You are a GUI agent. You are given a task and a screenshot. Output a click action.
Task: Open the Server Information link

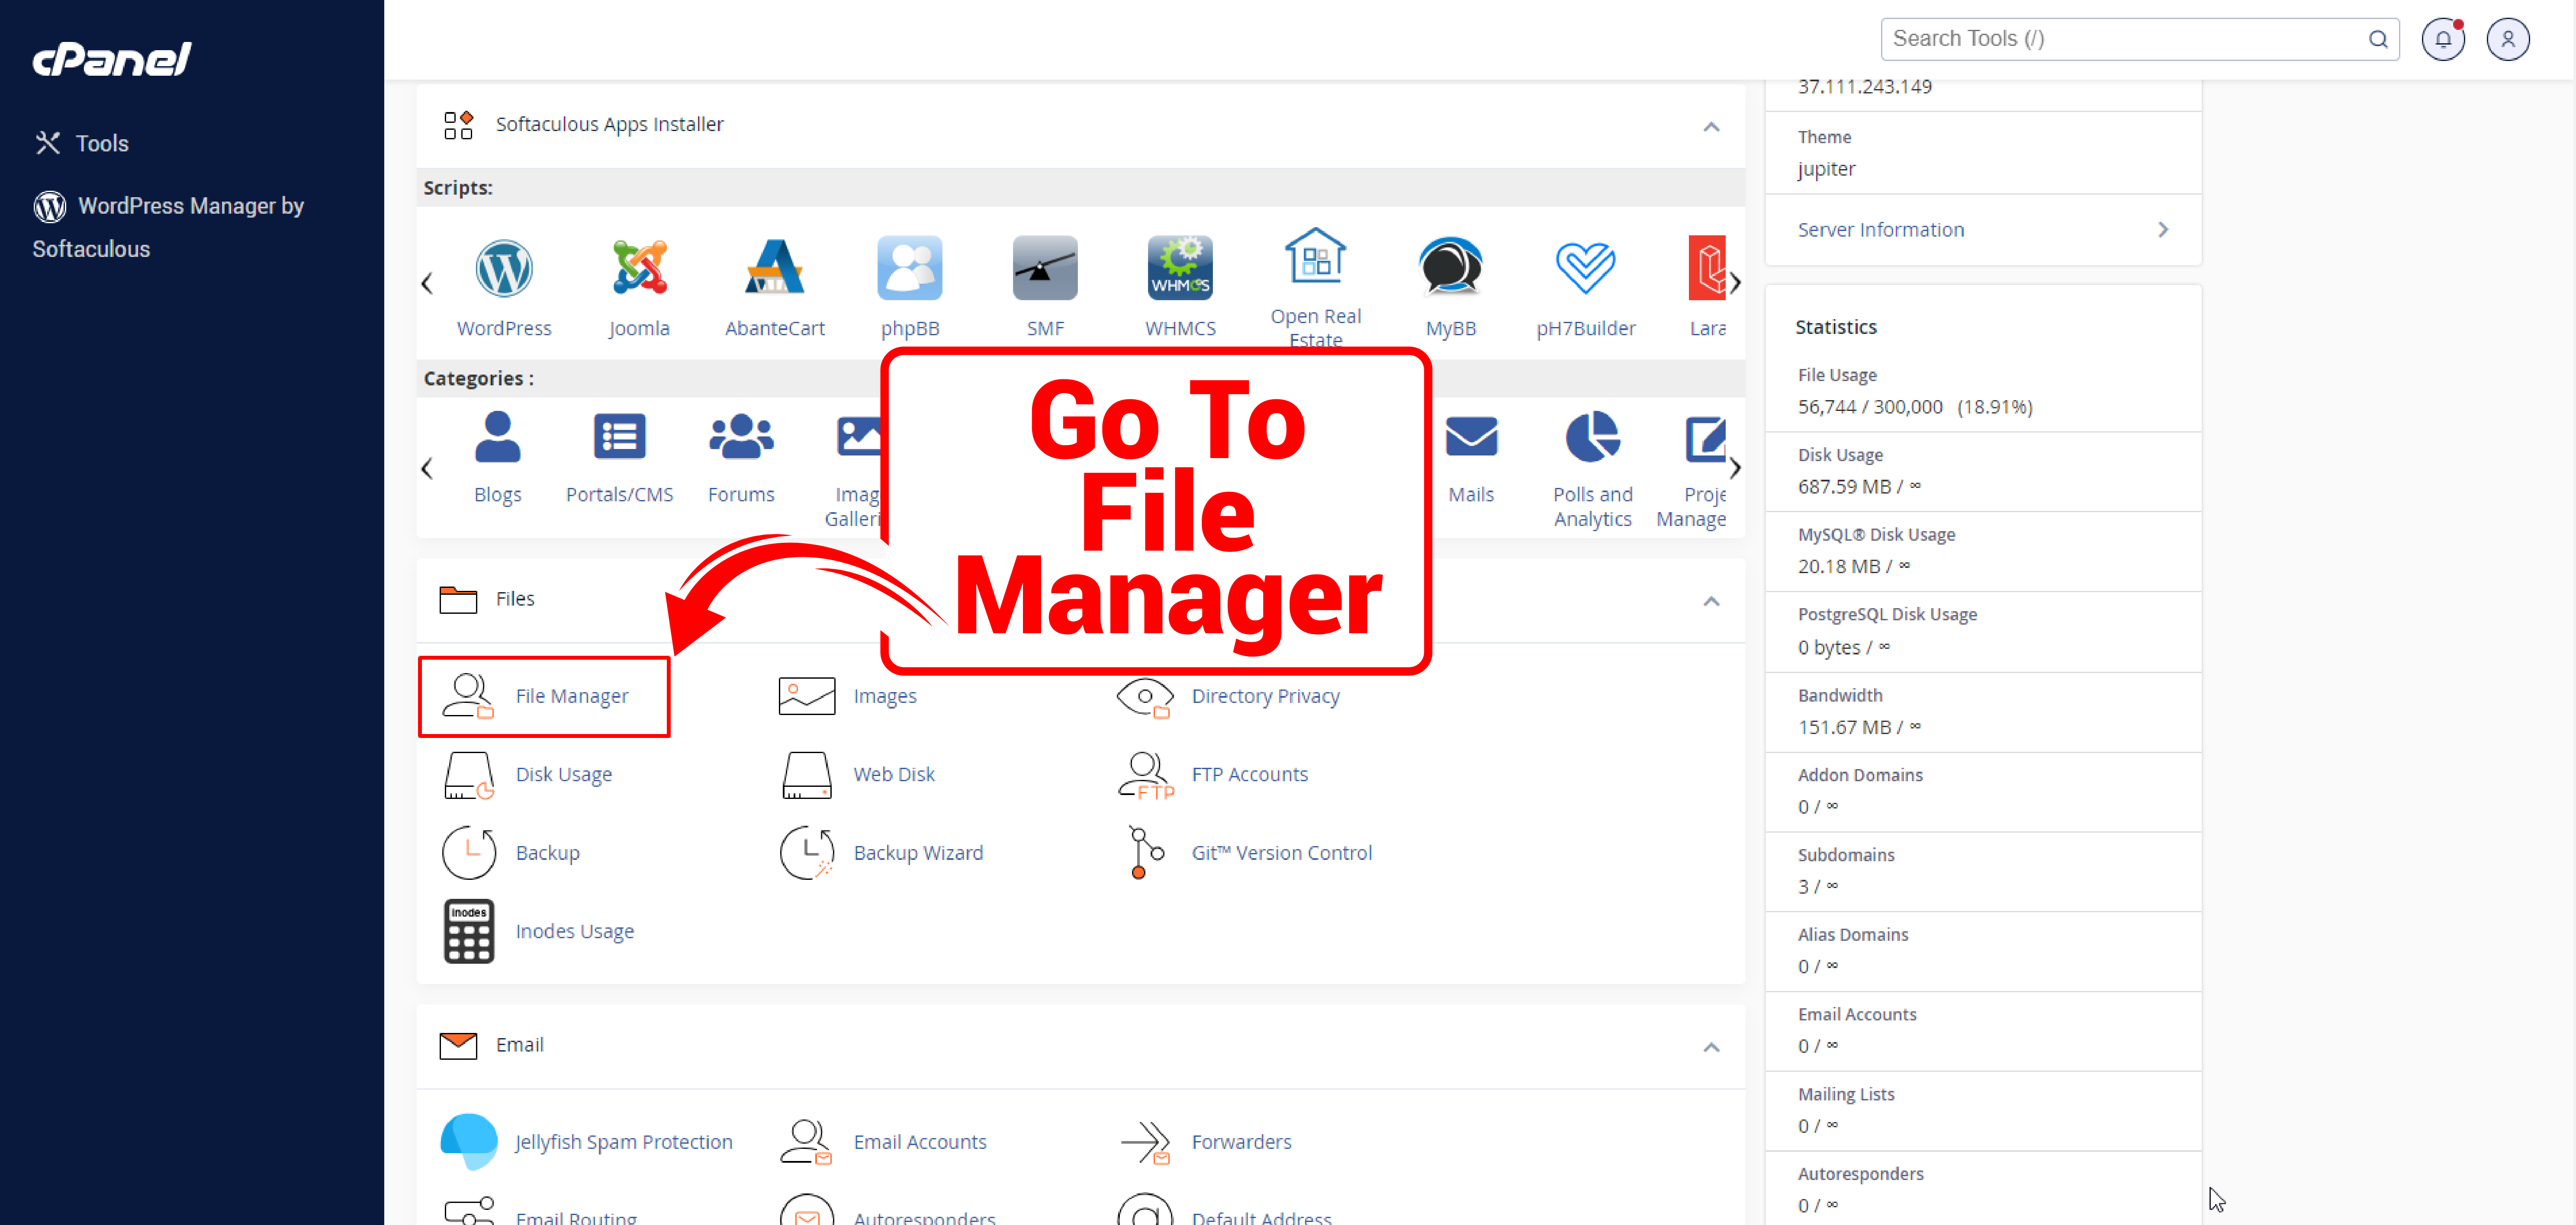(1880, 230)
